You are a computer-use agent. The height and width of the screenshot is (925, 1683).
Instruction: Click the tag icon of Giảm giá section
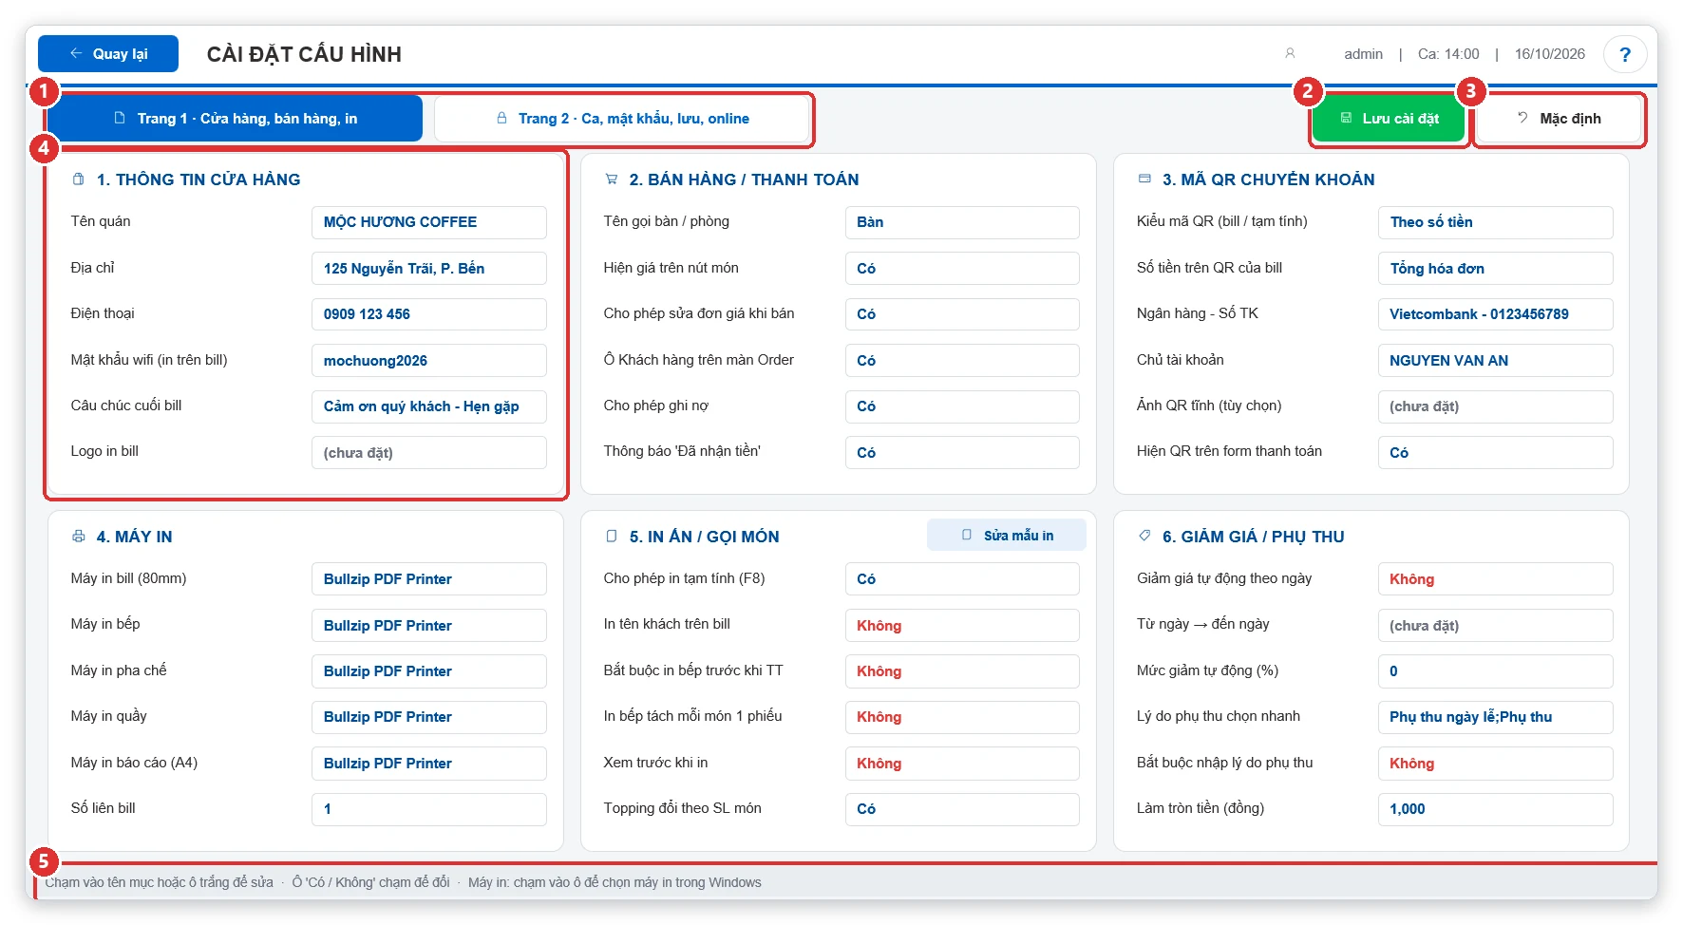point(1144,536)
